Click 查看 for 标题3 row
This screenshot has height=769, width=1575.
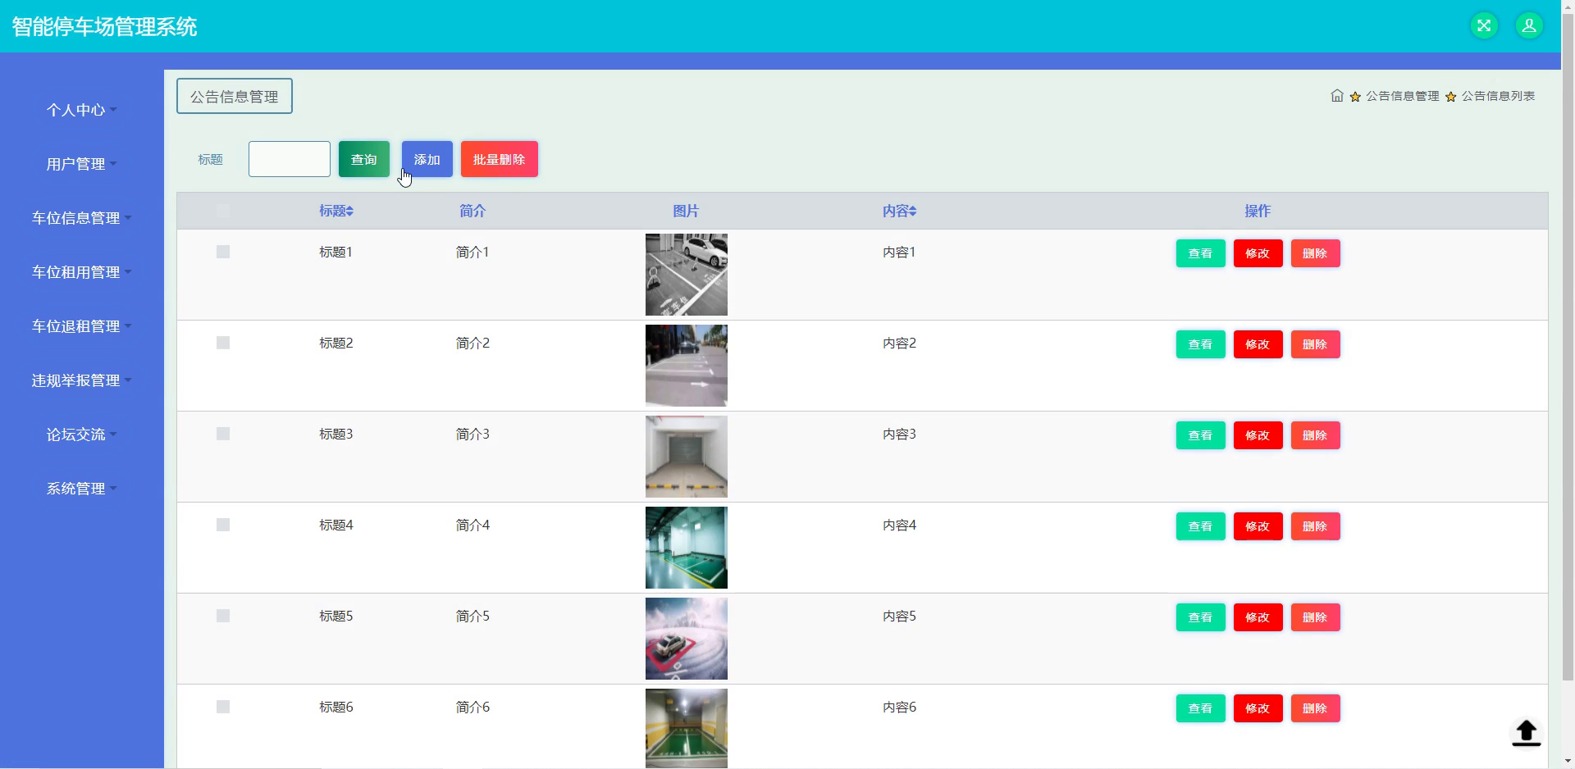1200,435
